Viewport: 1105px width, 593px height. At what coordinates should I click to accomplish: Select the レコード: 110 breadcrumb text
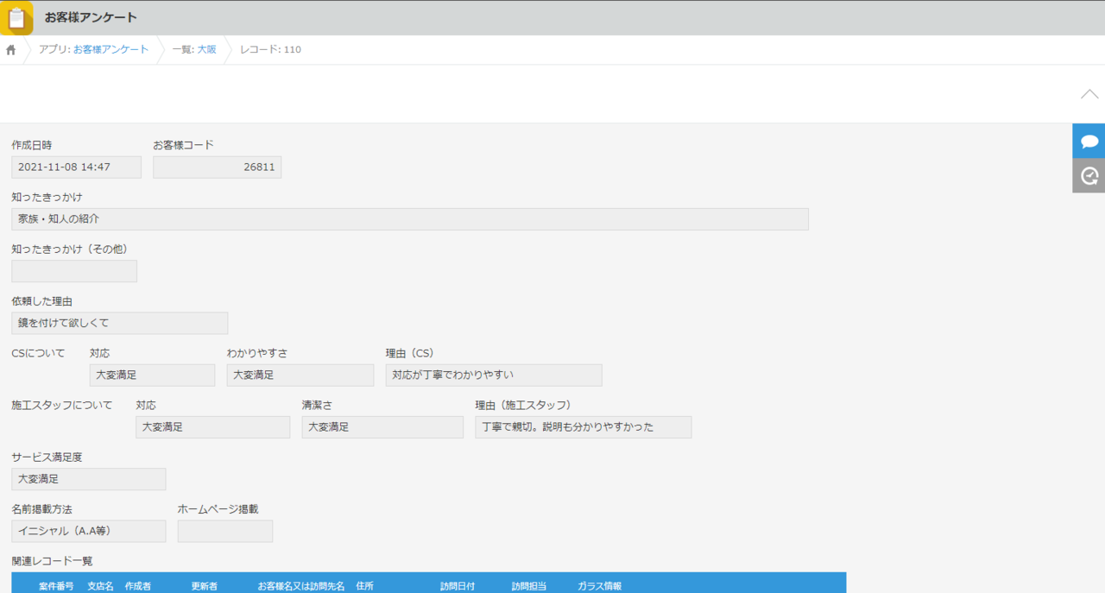tap(270, 50)
